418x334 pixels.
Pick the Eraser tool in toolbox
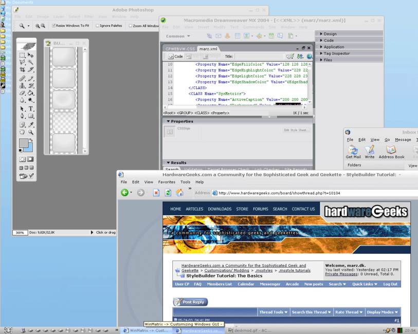(x=23, y=92)
